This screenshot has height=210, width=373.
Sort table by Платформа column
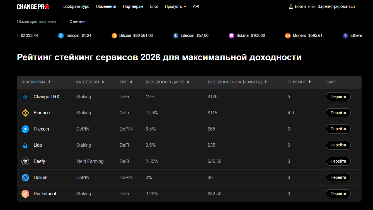point(36,82)
